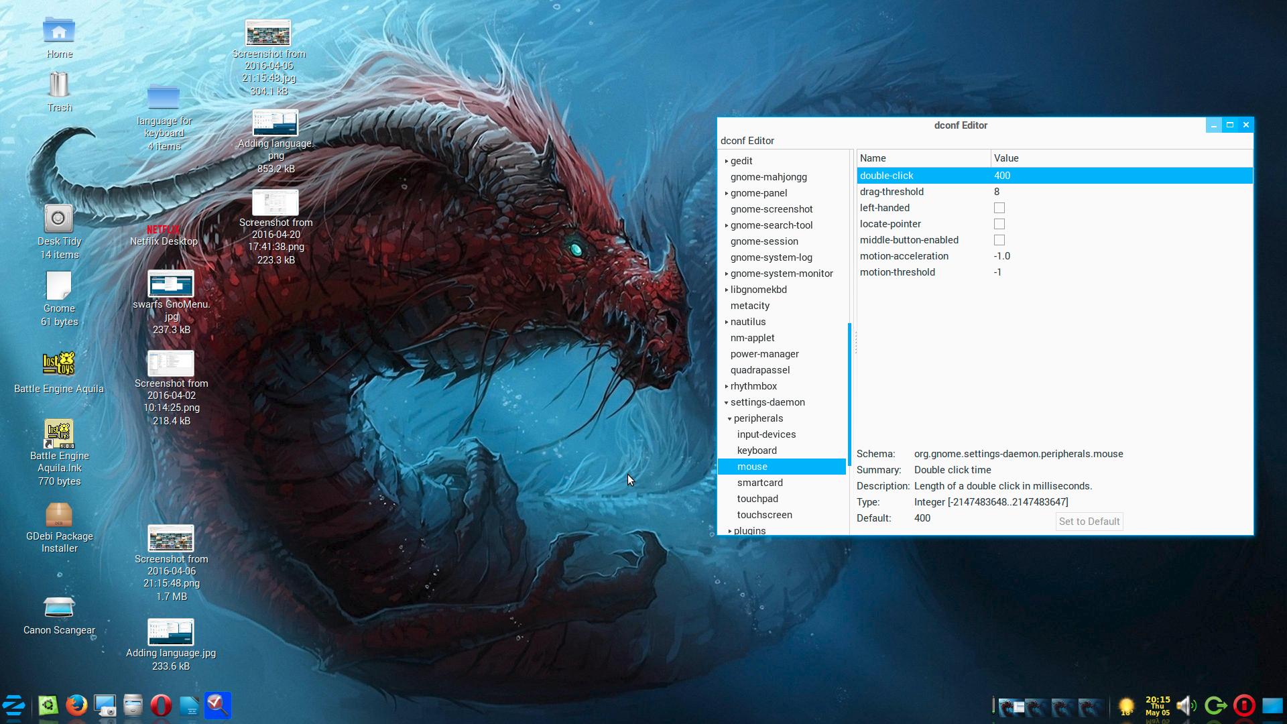This screenshot has height=724, width=1287.
Task: Open the Zorin start menu
Action: pyautogui.click(x=13, y=705)
